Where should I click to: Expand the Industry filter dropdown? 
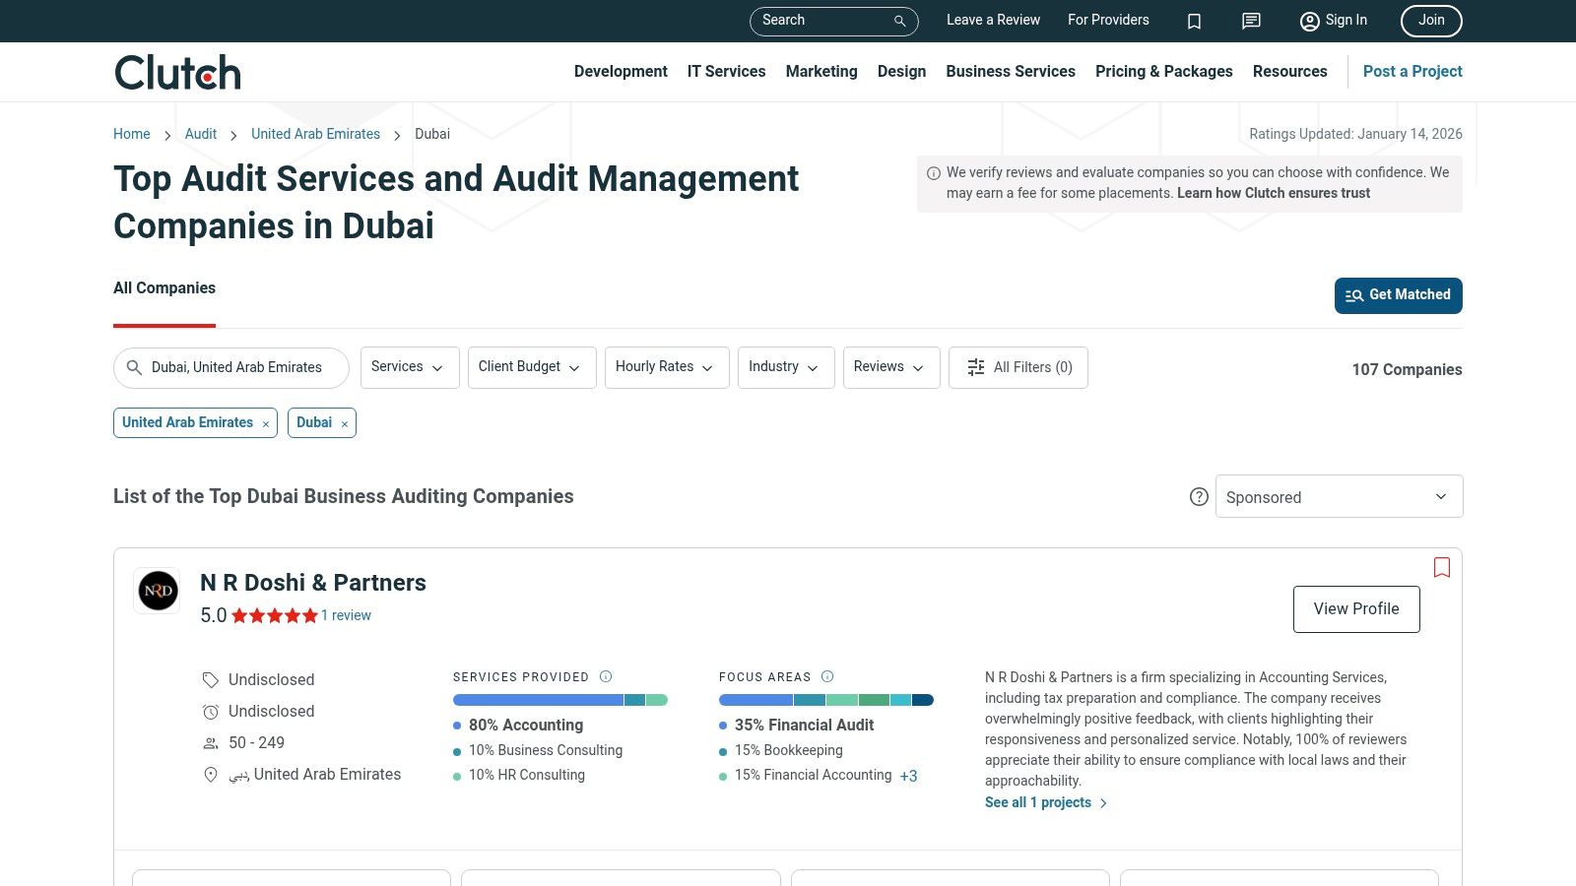point(785,367)
